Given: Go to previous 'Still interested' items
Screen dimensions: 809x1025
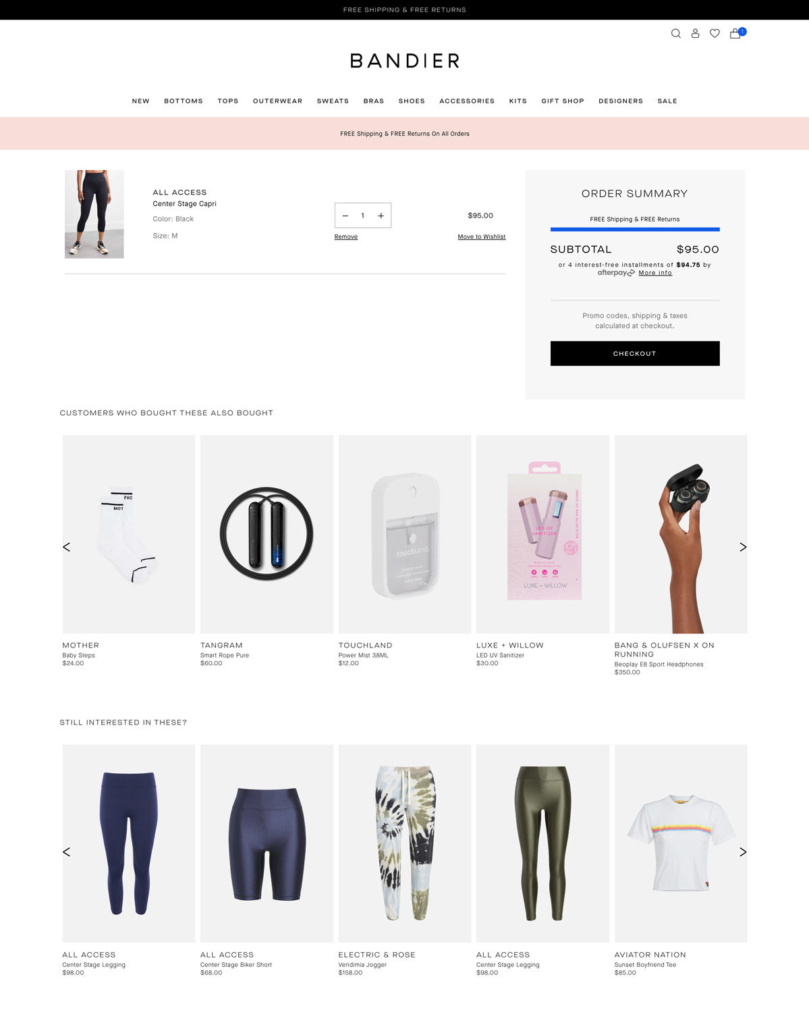Looking at the screenshot, I should [66, 852].
